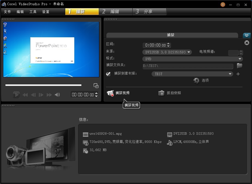Open the capture folder browse icon
The image size is (252, 184).
pyautogui.click(x=239, y=66)
